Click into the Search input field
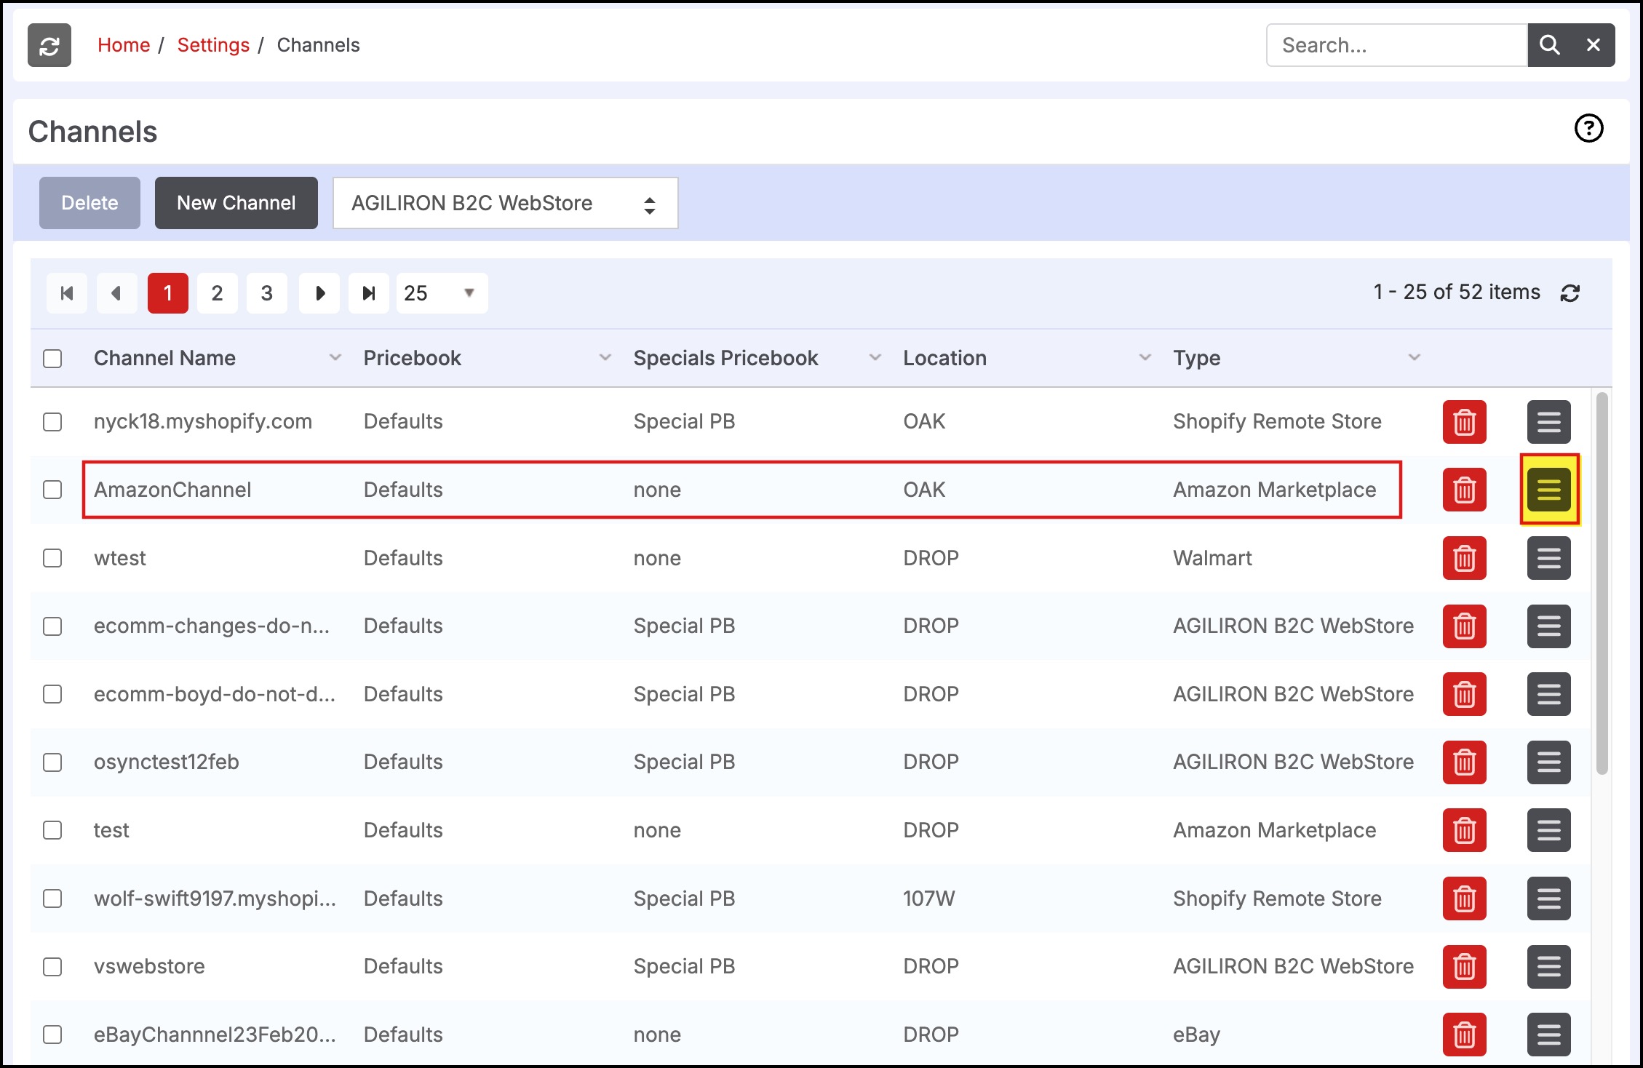Viewport: 1643px width, 1068px height. (1396, 45)
